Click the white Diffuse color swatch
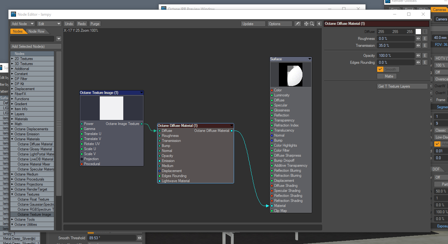448x244 pixels. (x=418, y=32)
